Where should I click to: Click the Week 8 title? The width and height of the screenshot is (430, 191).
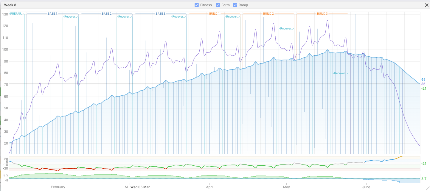[10, 5]
